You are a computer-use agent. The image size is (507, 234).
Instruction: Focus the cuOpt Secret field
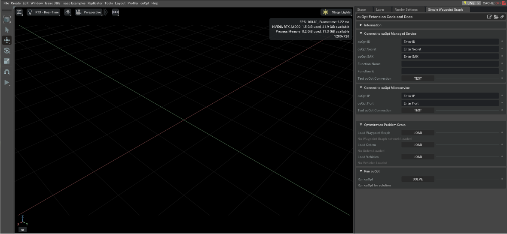point(450,49)
